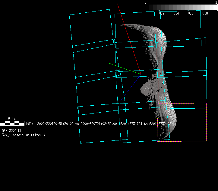Screen dimensions: 218x191
Task: Click the '3x4_1 mosaic in filter 4' text
Action: [24, 135]
